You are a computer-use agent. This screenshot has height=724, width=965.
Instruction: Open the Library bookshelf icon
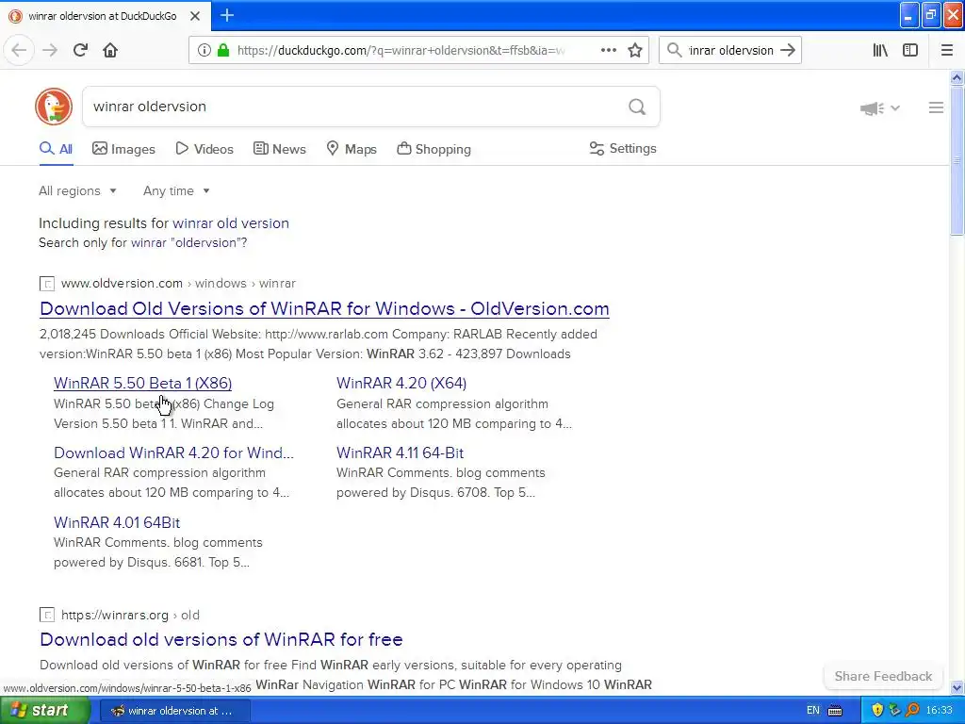pos(880,51)
